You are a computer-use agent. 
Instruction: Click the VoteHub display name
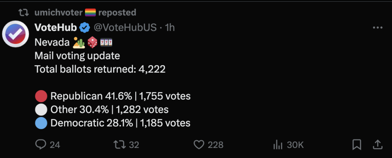pyautogui.click(x=56, y=27)
